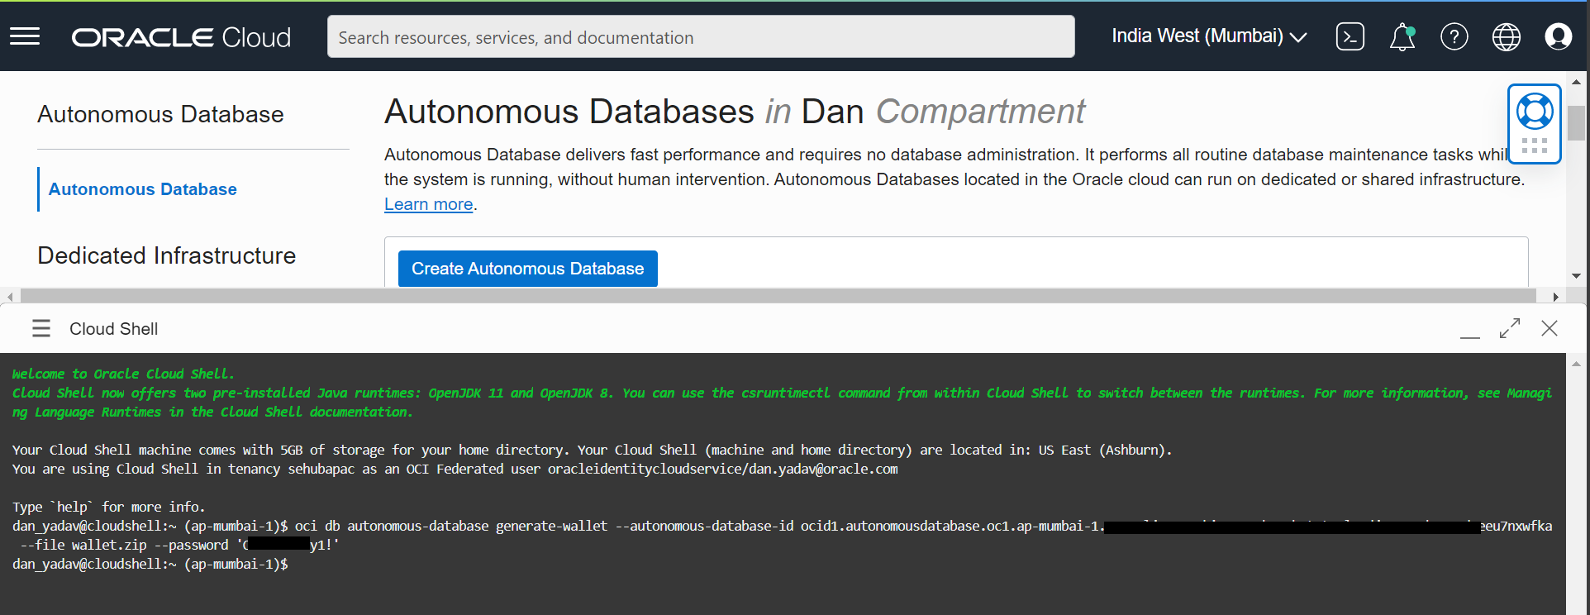Click the 'Type help for more info.' line
The height and width of the screenshot is (615, 1590).
108,507
